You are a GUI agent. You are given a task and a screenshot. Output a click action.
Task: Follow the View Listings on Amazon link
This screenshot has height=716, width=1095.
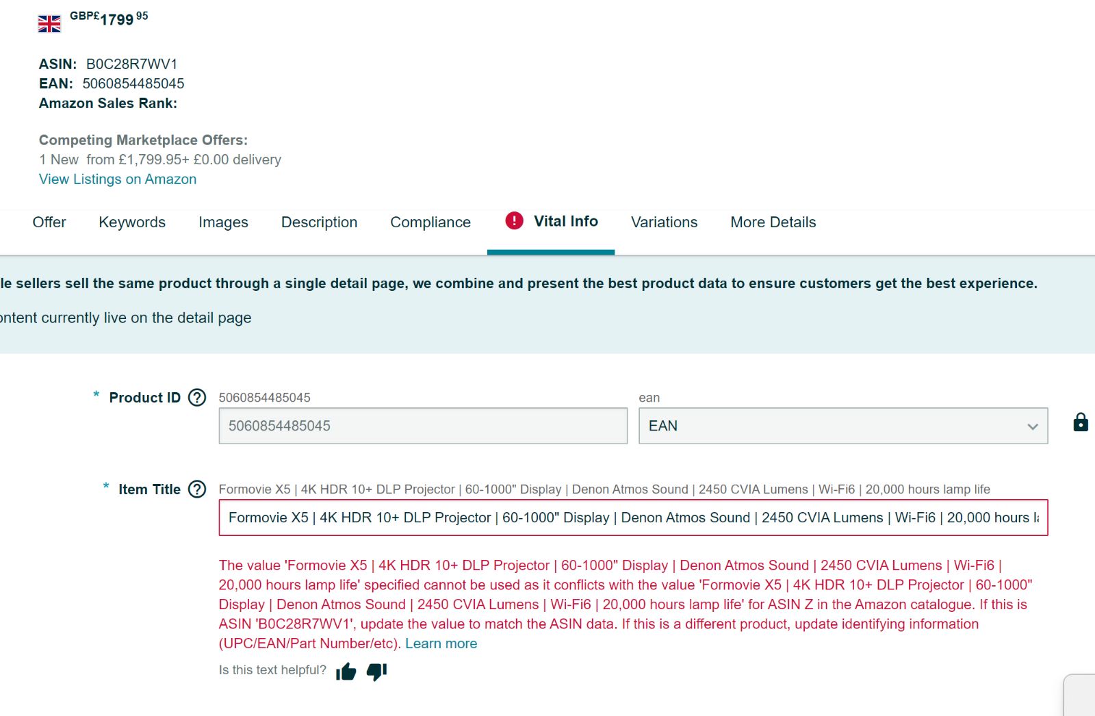tap(118, 179)
